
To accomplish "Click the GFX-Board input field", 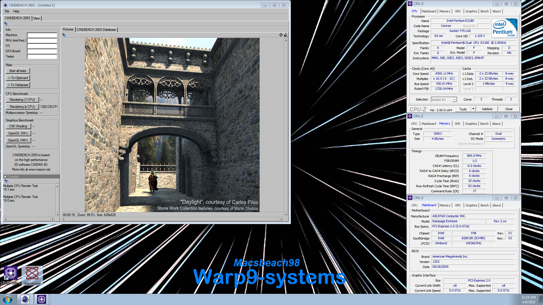I will pyautogui.click(x=42, y=51).
